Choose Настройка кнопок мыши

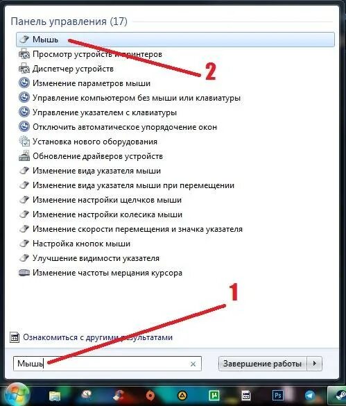coord(81,244)
